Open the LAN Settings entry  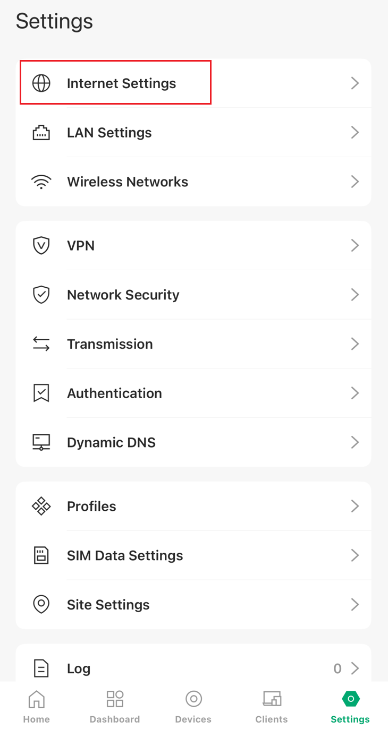(x=109, y=133)
